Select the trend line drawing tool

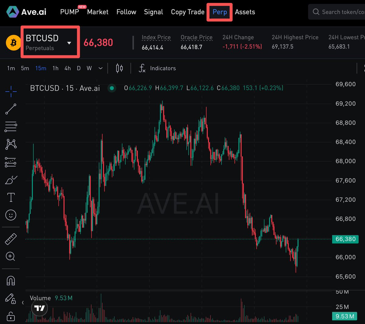pos(11,109)
